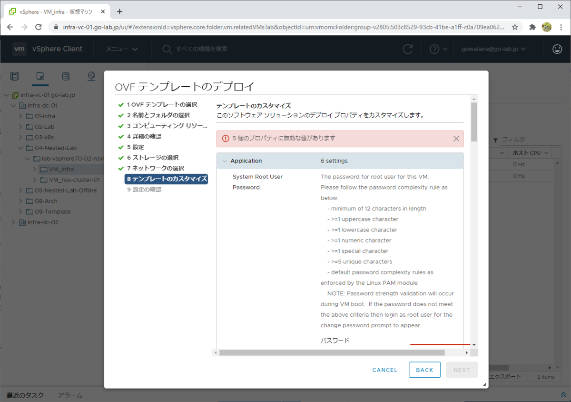Screen dimensions: 571x402
Task: Open Chrome three-dot menu
Action: click(561, 27)
